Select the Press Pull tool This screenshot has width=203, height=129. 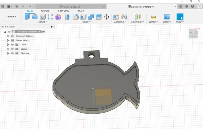(x=68, y=17)
